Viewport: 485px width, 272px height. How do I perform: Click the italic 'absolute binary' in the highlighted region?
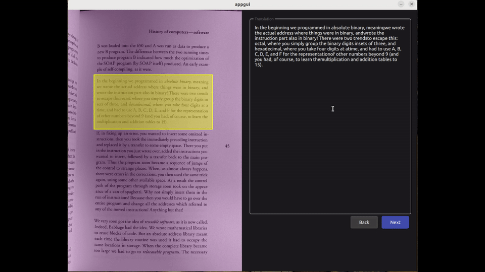coord(177,81)
